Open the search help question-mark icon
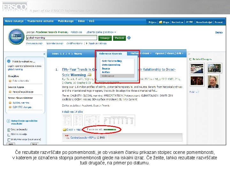230x172 pixels. pyautogui.click(x=129, y=38)
